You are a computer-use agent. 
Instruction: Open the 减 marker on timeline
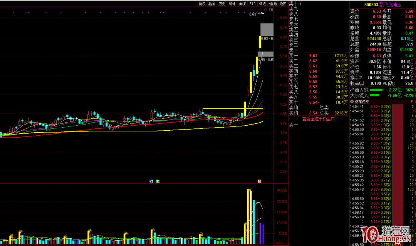(158, 181)
